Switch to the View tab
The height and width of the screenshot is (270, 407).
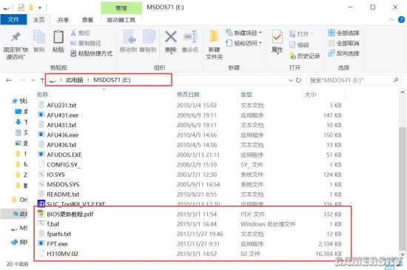coord(87,20)
